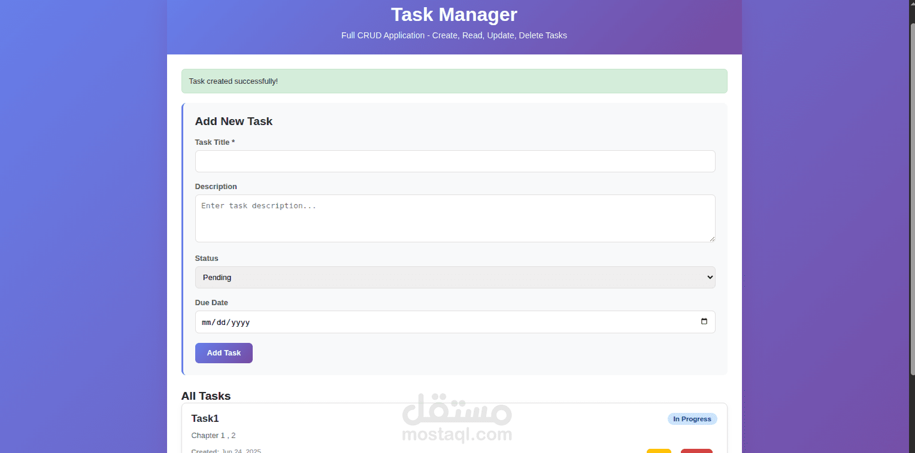The width and height of the screenshot is (915, 453).
Task: Click the All Tasks heading
Action: [x=206, y=396]
